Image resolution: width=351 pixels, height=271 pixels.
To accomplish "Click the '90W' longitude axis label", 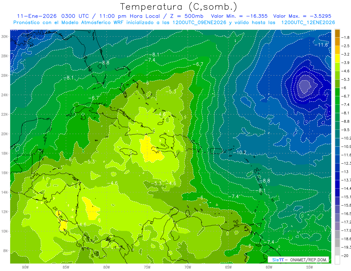I will point(25,267).
